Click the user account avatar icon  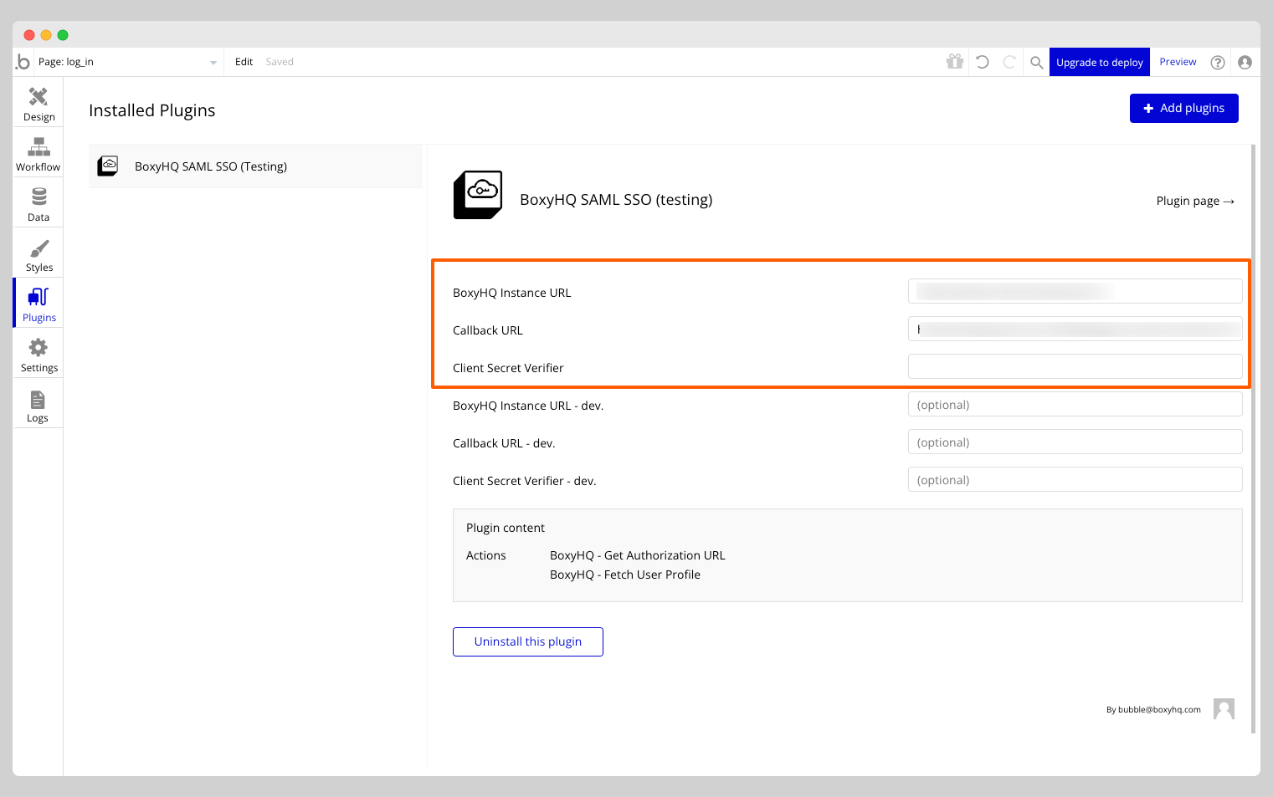tap(1245, 61)
